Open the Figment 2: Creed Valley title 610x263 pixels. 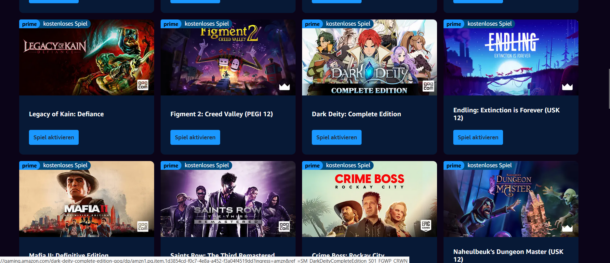[x=221, y=114]
